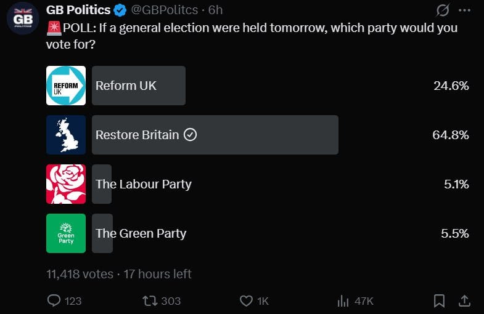Click the blue verified badge

coord(121,10)
